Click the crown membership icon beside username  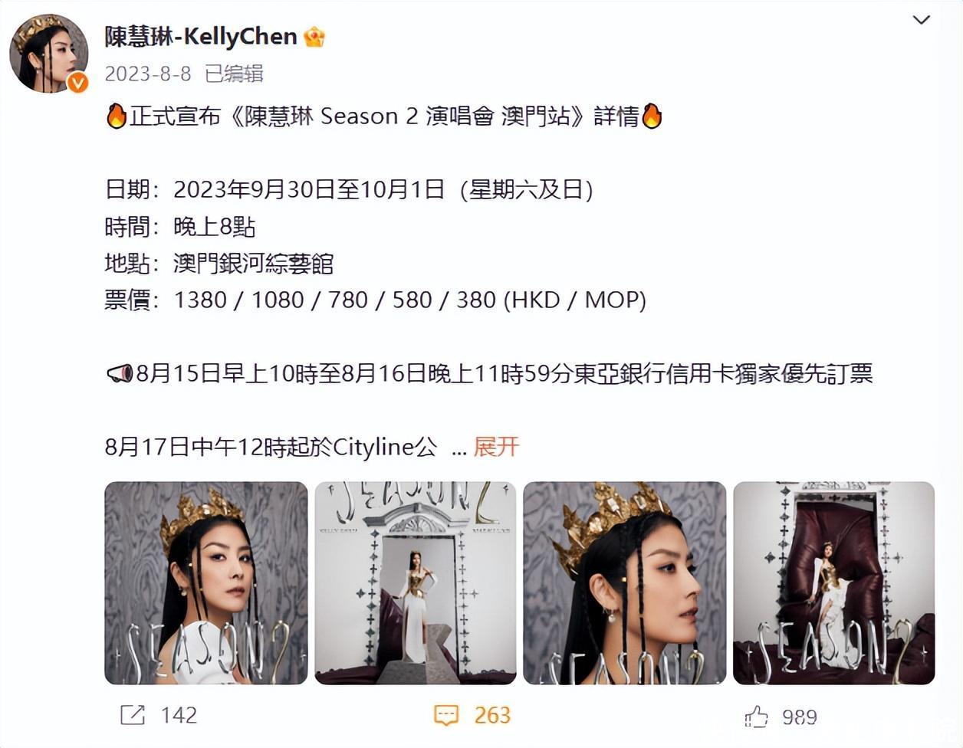point(314,36)
